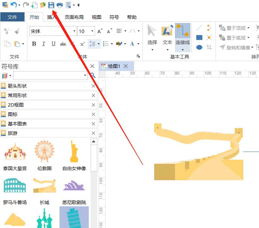Click the 文件 file menu button
Image resolution: width=259 pixels, height=228 pixels.
click(12, 17)
